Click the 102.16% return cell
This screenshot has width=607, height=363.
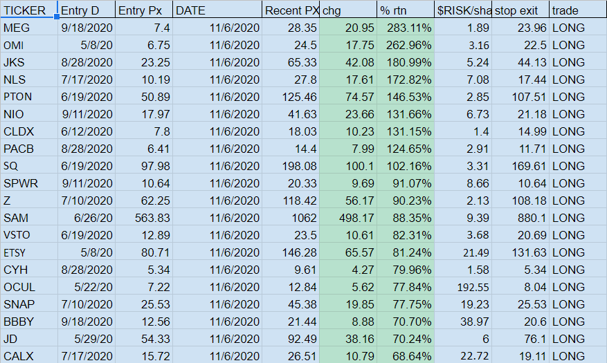coord(406,166)
